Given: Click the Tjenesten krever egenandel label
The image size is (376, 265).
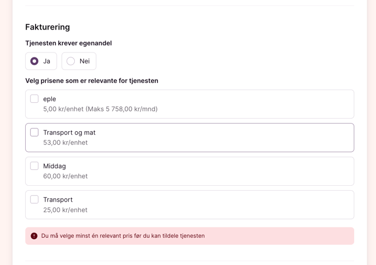Looking at the screenshot, I should tap(68, 43).
